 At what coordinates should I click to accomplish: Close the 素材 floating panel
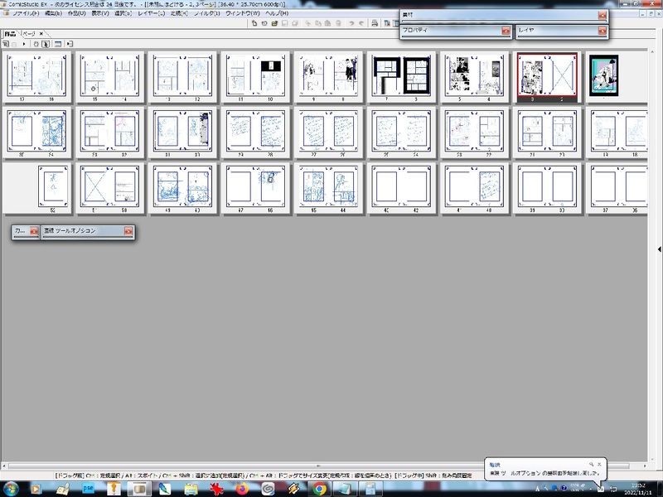click(x=603, y=15)
